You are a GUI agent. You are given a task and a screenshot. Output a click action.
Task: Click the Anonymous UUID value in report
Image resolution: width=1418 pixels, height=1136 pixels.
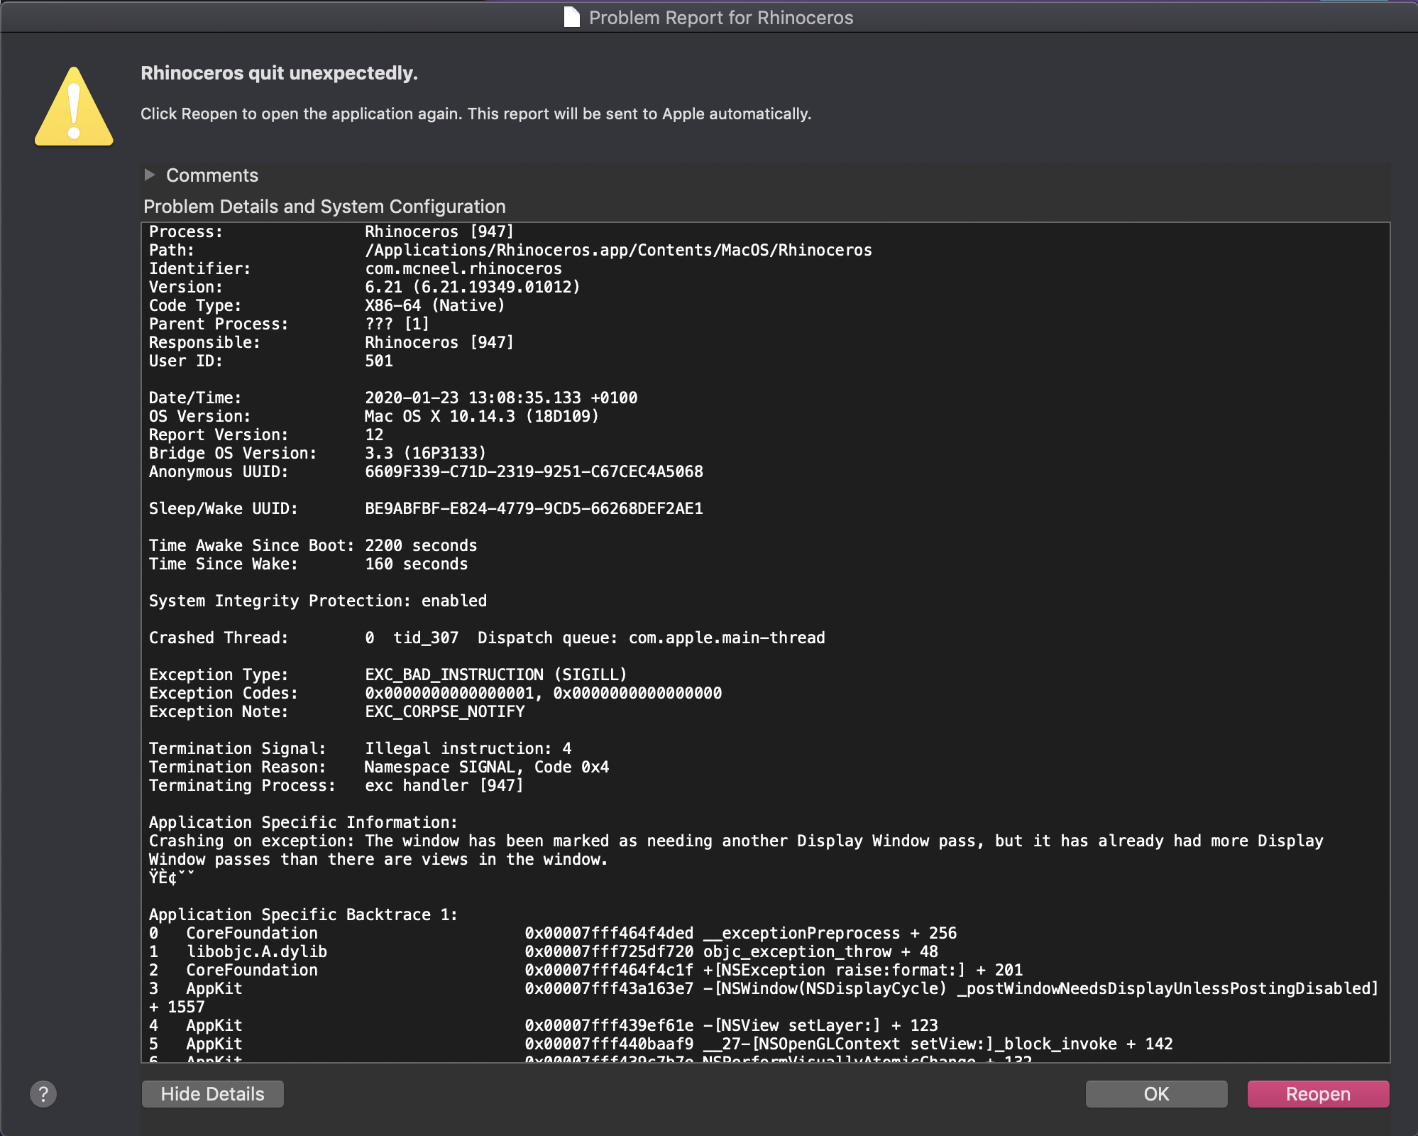[534, 471]
